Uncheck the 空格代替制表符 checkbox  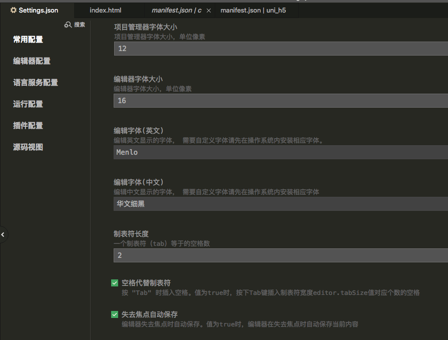(115, 283)
